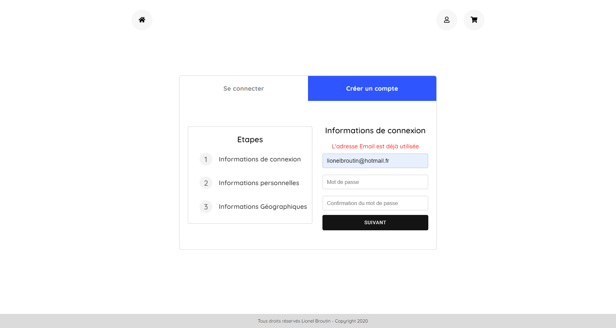Click the step 2 number circle

pyautogui.click(x=206, y=183)
